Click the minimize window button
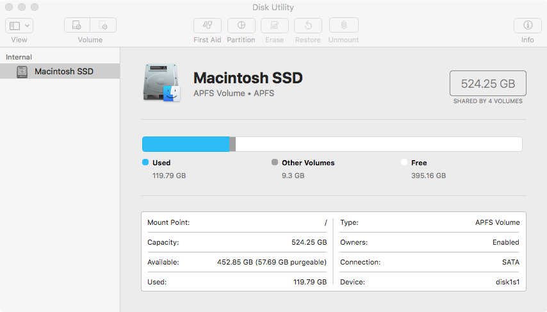The height and width of the screenshot is (312, 547). 22,7
